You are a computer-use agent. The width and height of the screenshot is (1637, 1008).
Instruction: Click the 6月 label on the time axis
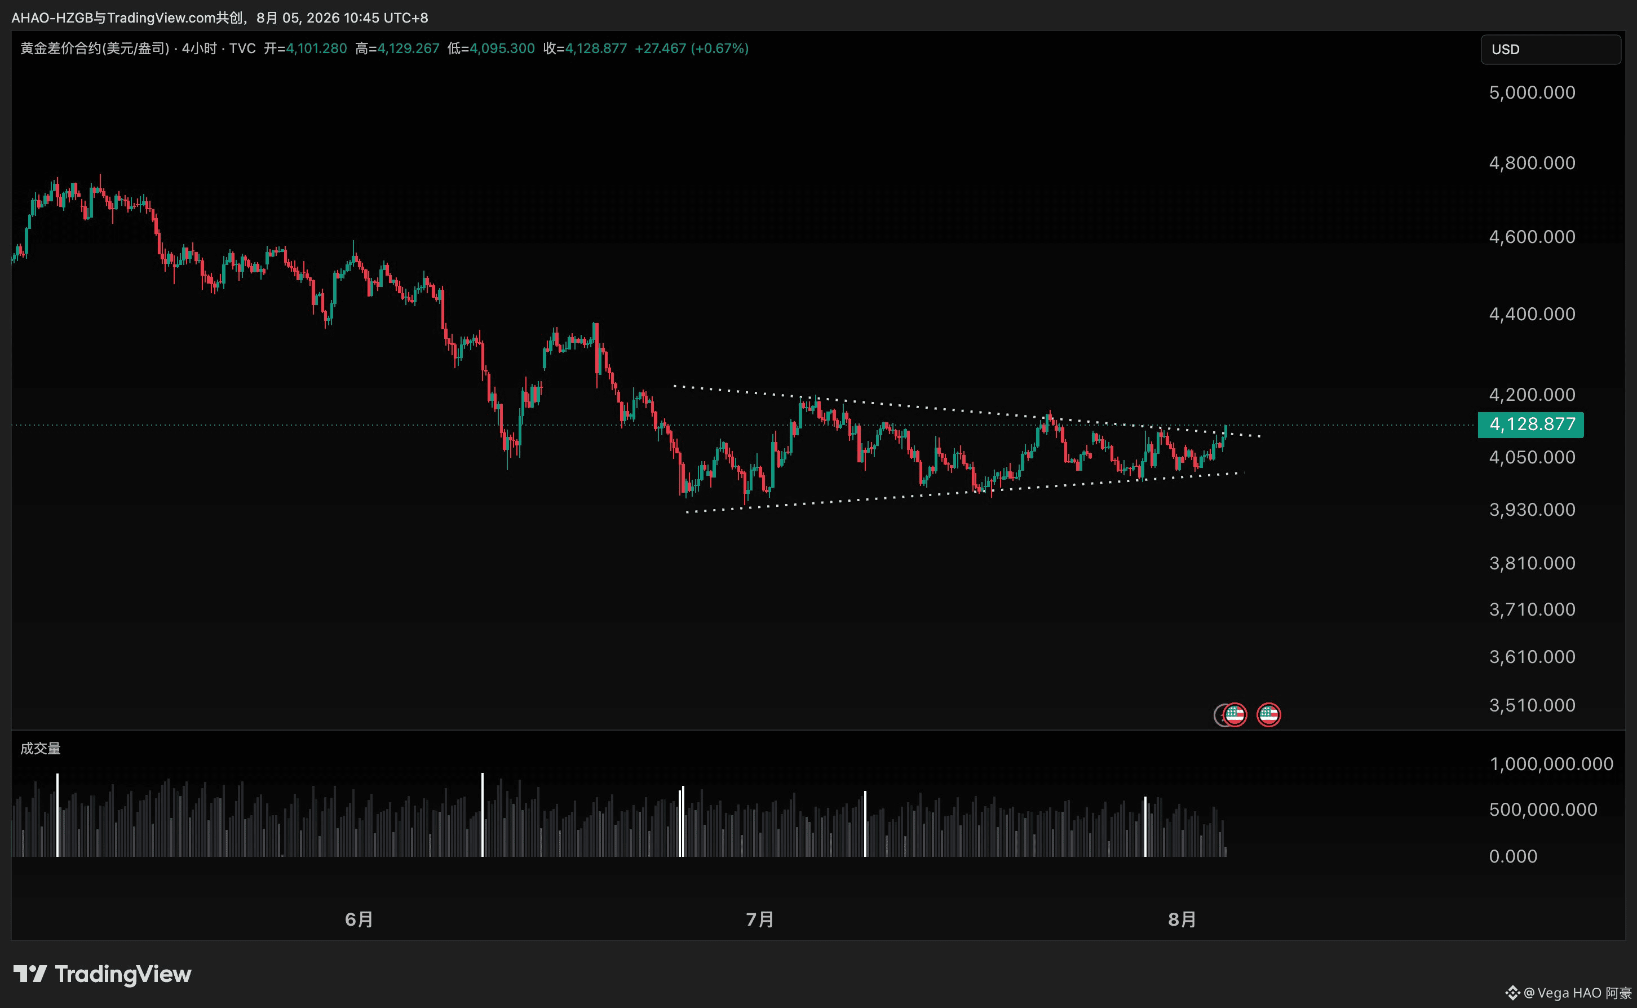tap(359, 919)
